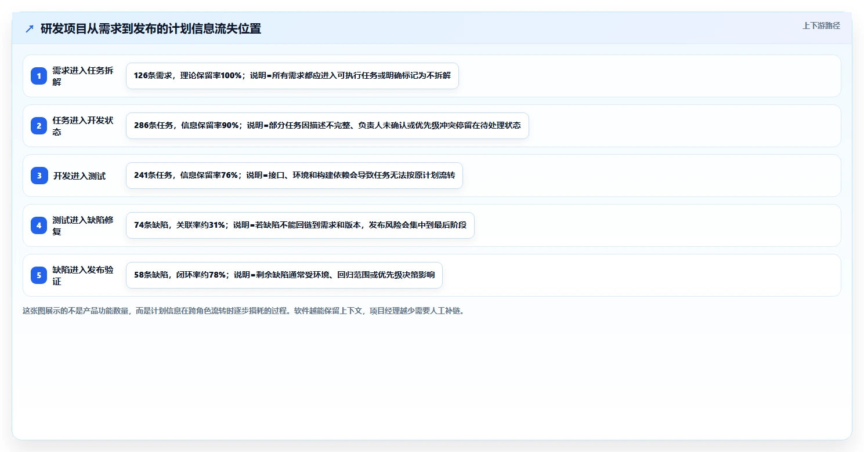The width and height of the screenshot is (864, 452).
Task: Select the step 3 number badge
Action: point(39,176)
